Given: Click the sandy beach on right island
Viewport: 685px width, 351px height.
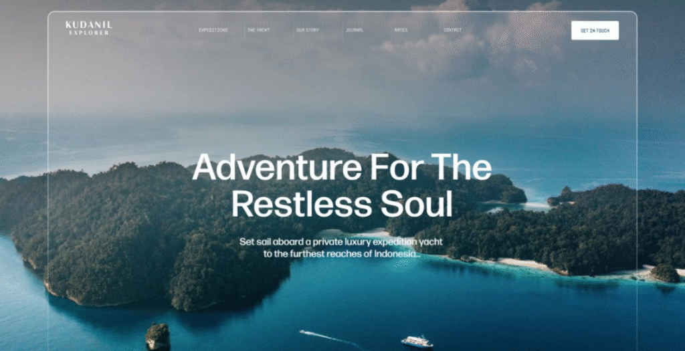Looking at the screenshot, I should 524,263.
